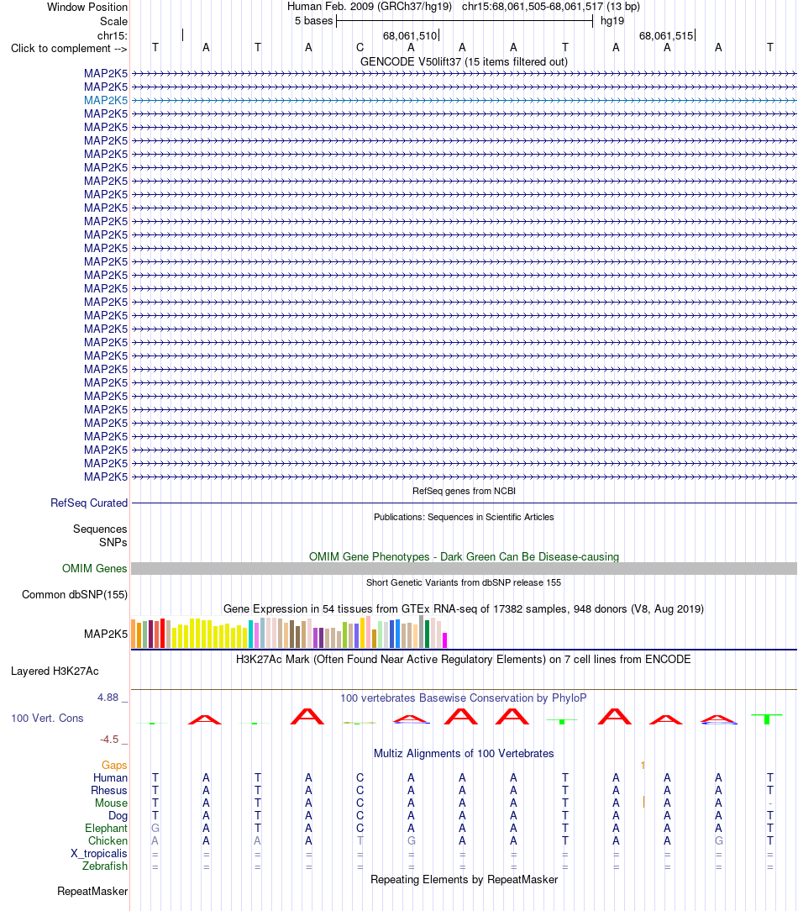This screenshot has height=911, width=798.
Task: Click the "RefSeq genes from NCBI" track title
Action: pyautogui.click(x=464, y=491)
